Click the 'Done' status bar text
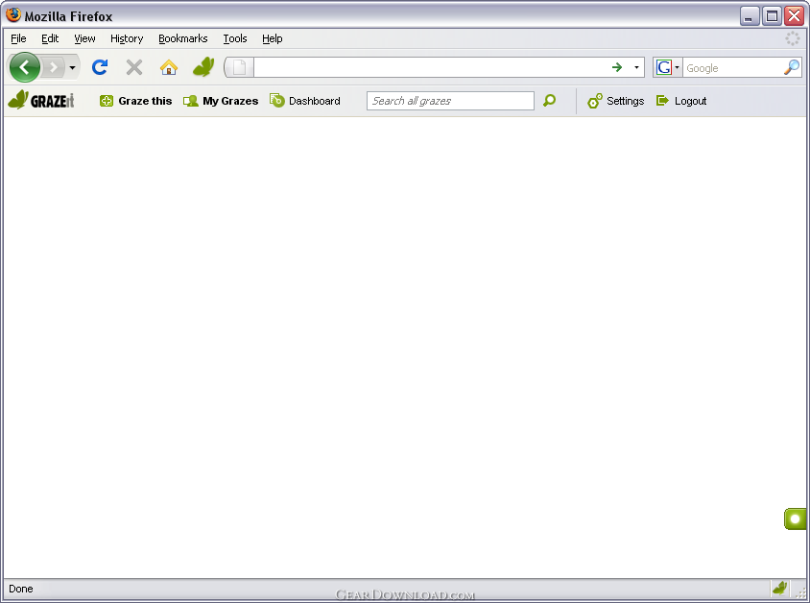 coord(21,589)
